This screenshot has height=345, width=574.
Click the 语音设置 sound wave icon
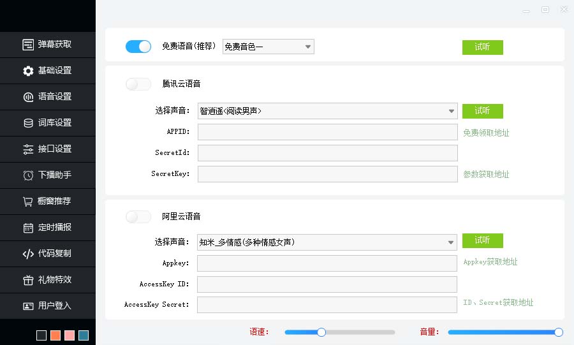pos(28,97)
